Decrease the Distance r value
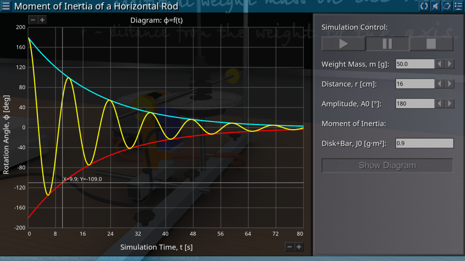The image size is (465, 261). coord(440,84)
